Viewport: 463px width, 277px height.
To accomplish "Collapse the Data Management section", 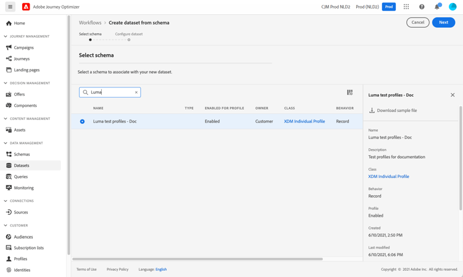I will [6, 143].
